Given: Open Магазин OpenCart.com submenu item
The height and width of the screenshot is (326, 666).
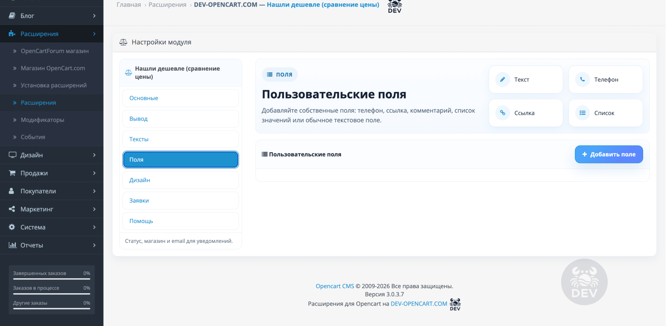Looking at the screenshot, I should click(52, 68).
